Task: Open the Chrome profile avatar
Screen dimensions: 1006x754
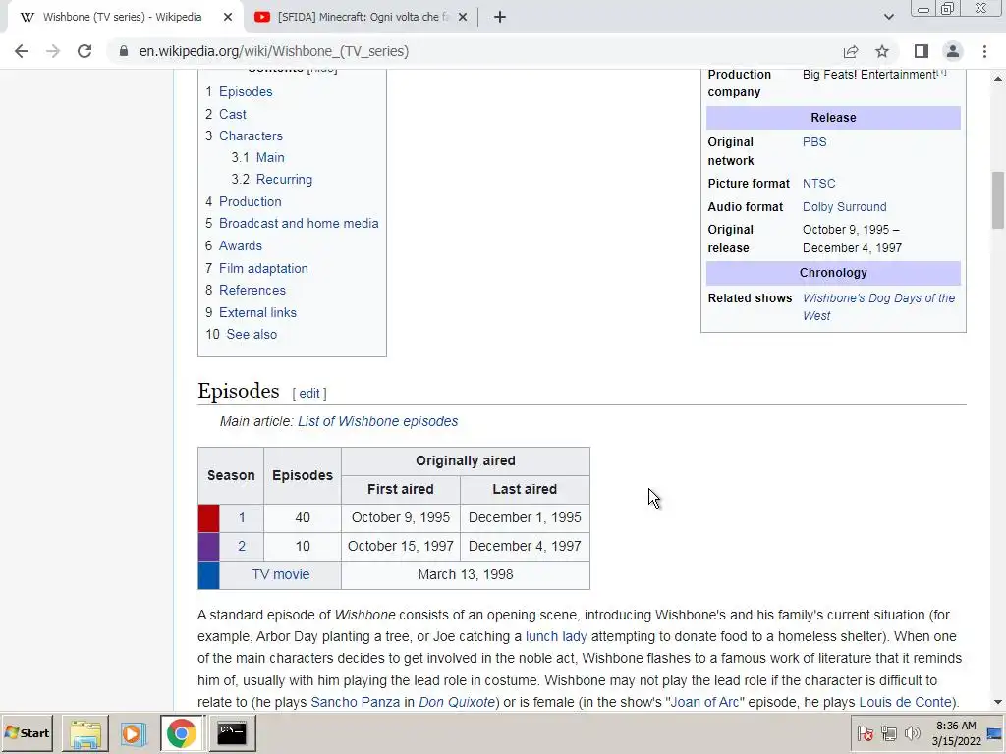Action: 953,51
